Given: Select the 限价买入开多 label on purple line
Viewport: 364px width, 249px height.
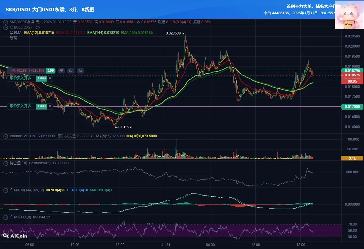Looking at the screenshot, I should tap(21, 106).
